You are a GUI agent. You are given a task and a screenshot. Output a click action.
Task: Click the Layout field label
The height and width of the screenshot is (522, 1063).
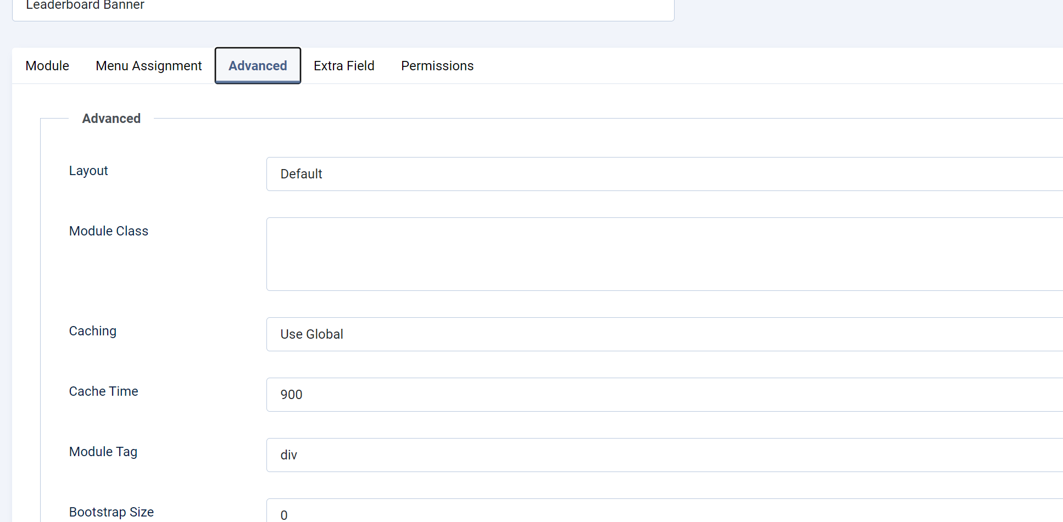pos(88,171)
